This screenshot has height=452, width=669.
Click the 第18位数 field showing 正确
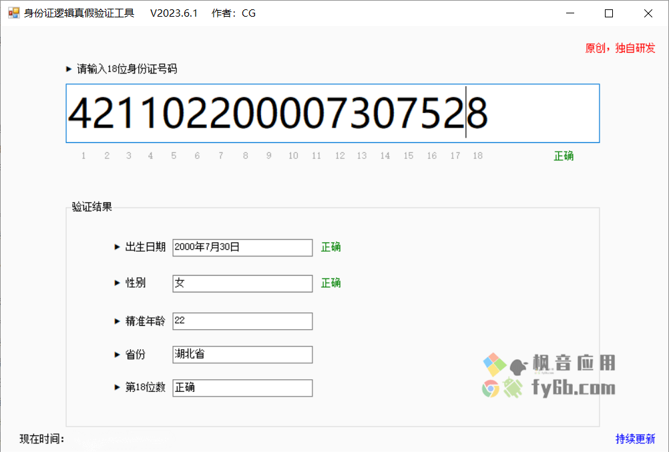tap(242, 387)
